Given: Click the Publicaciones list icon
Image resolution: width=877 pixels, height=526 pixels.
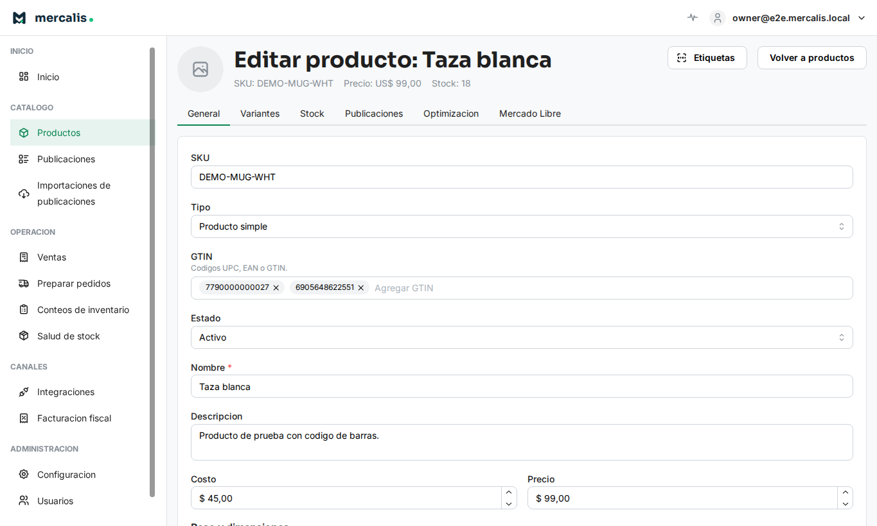Looking at the screenshot, I should pos(24,159).
